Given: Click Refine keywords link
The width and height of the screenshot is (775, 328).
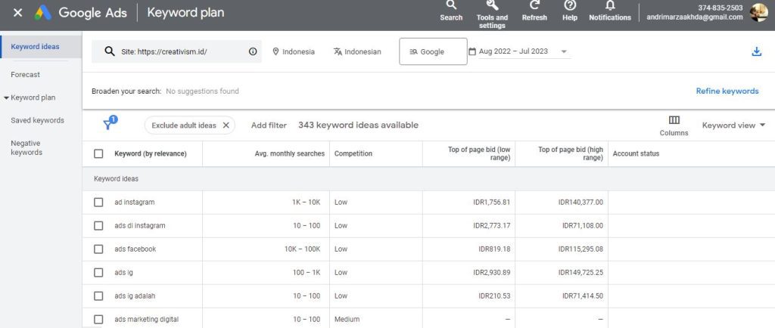Looking at the screenshot, I should coord(727,91).
